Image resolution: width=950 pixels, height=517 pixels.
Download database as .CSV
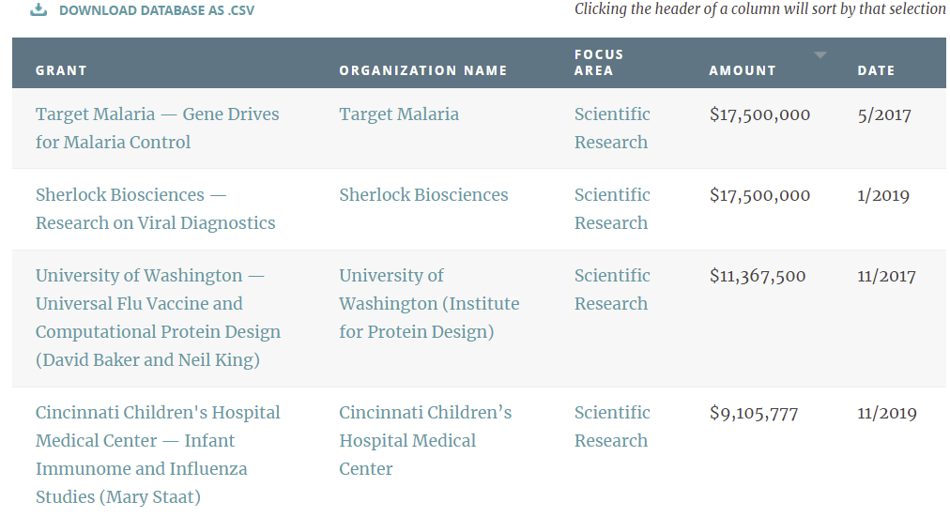[156, 10]
